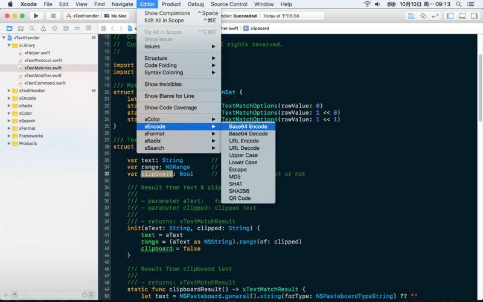Open Spotlight search in menu bar

pos(459,4)
